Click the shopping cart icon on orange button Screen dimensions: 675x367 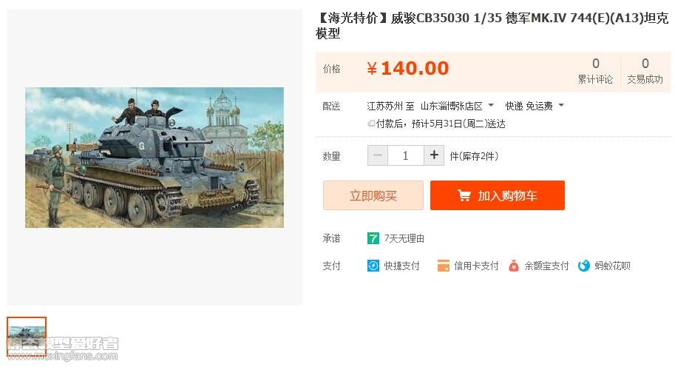tap(464, 195)
